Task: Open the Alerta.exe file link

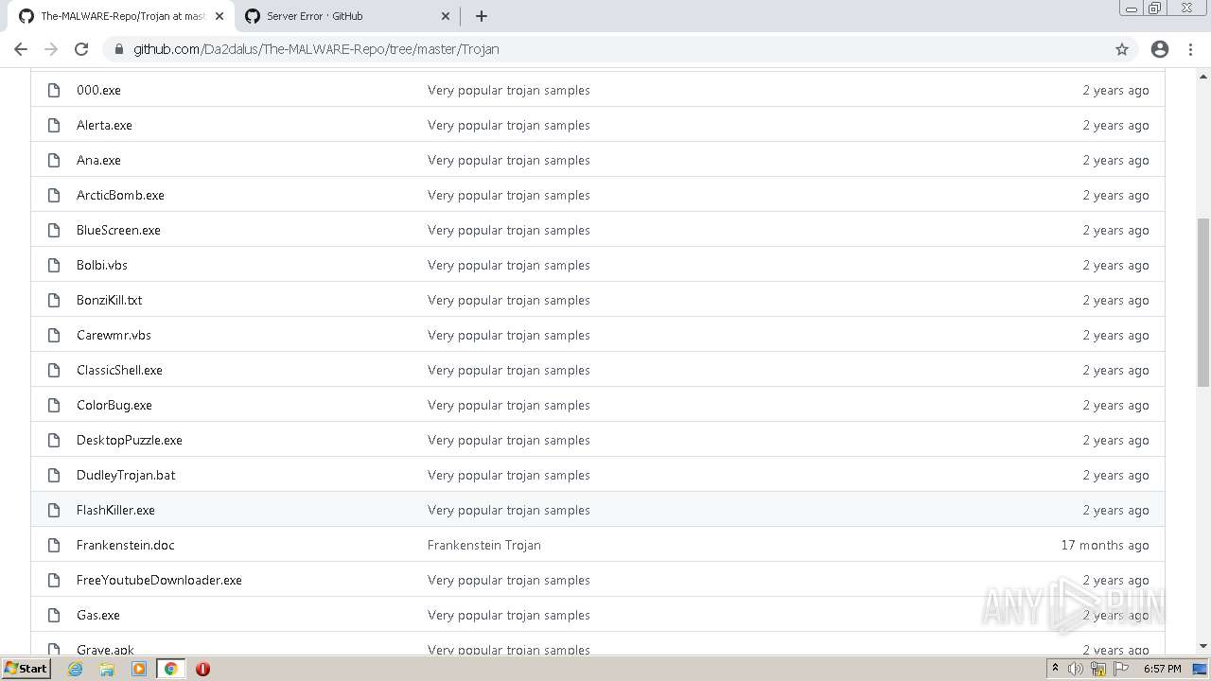Action: tap(104, 125)
